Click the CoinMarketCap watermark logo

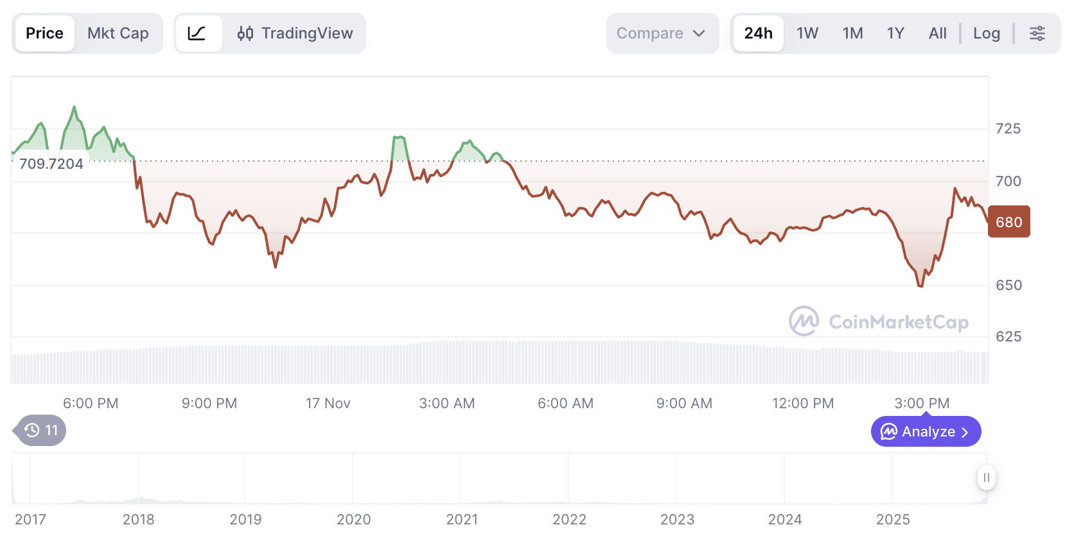(878, 321)
